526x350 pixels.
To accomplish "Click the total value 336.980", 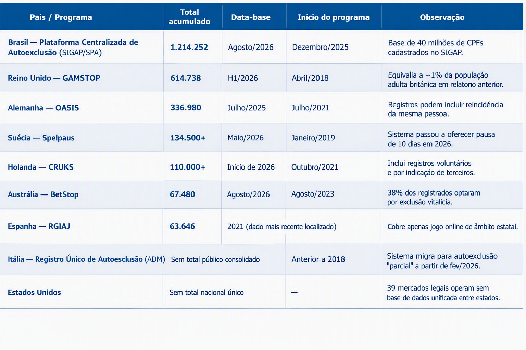I will (186, 108).
